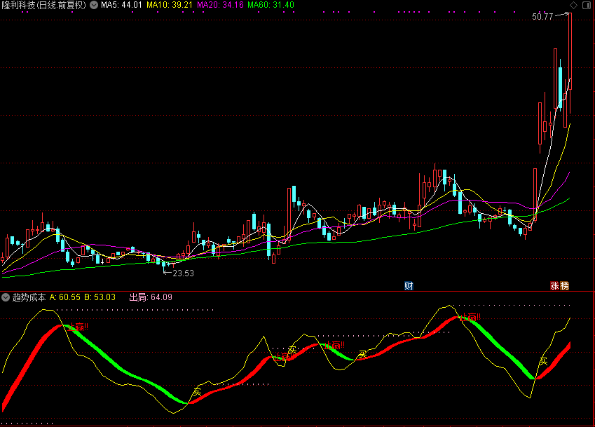Click the 隆利科技(日线.前复权) chart title
This screenshot has height=427, width=595.
click(x=44, y=6)
